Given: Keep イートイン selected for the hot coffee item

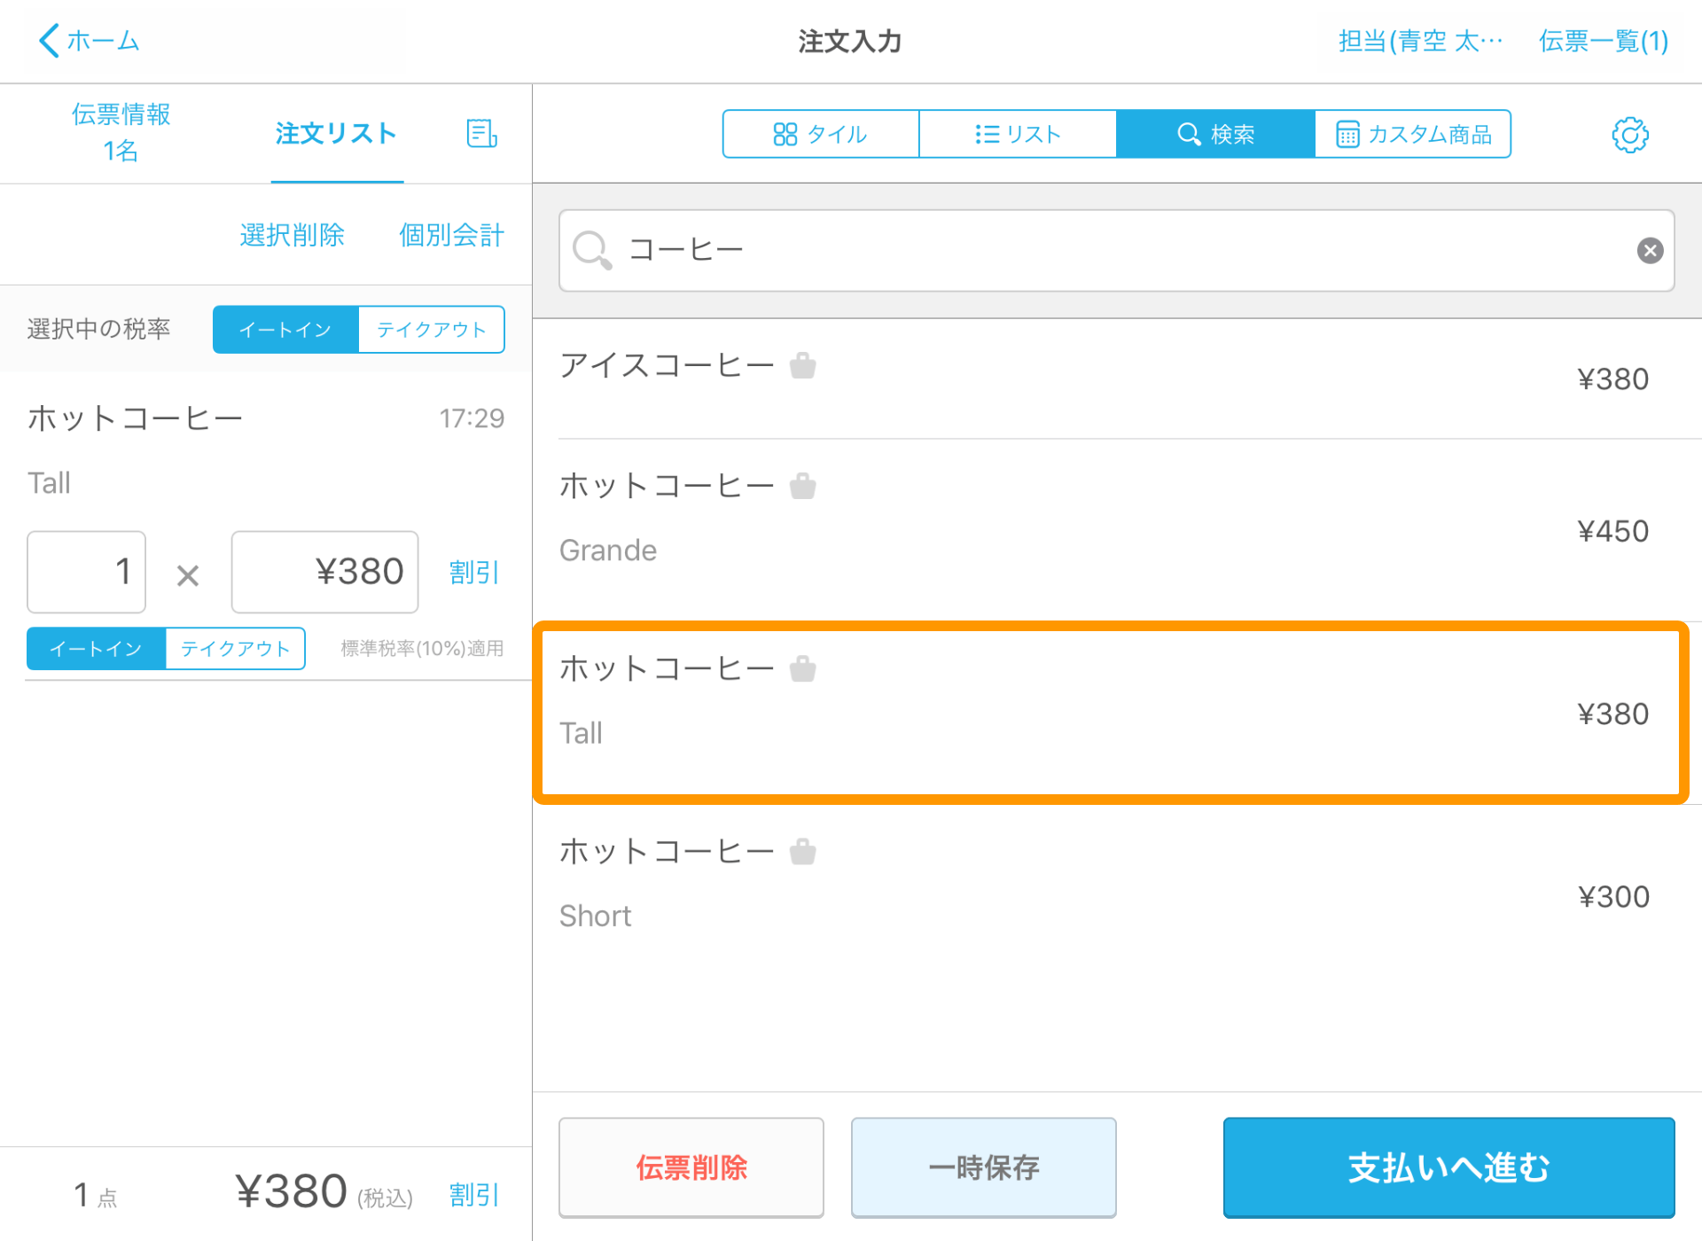Looking at the screenshot, I should (x=95, y=648).
